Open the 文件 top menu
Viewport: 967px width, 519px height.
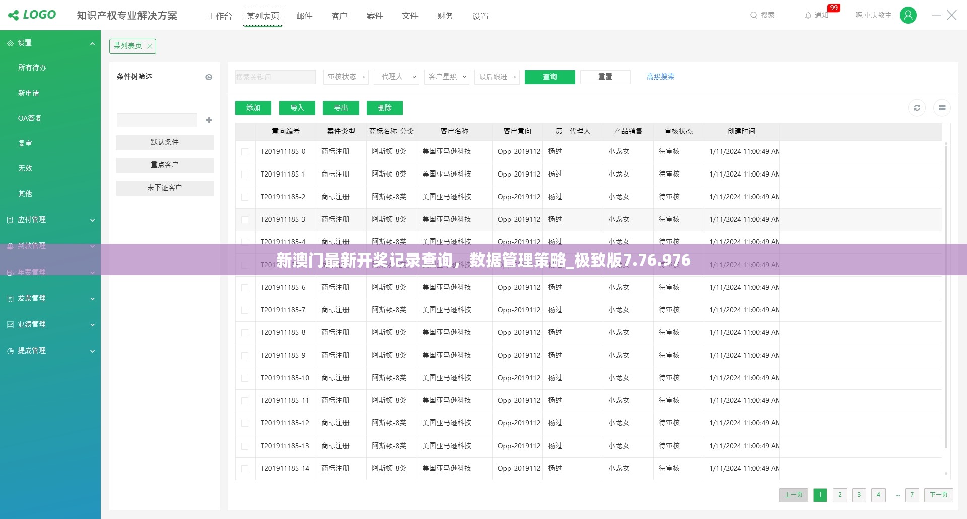(410, 16)
